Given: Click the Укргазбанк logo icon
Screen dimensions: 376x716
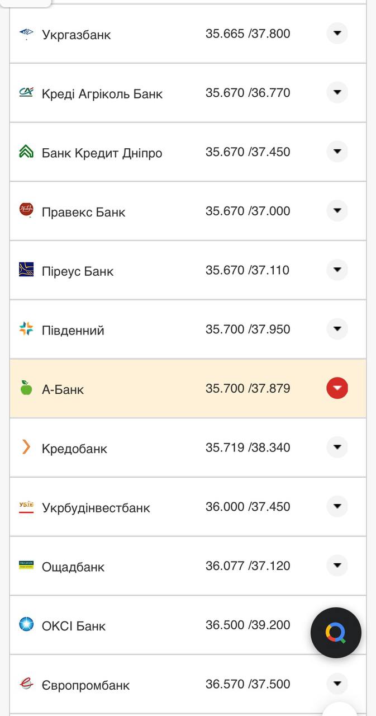Looking at the screenshot, I should 26,34.
